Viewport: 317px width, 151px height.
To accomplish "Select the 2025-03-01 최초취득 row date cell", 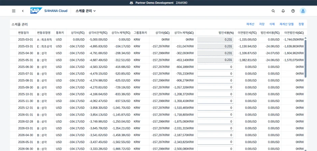I will click(26, 40).
